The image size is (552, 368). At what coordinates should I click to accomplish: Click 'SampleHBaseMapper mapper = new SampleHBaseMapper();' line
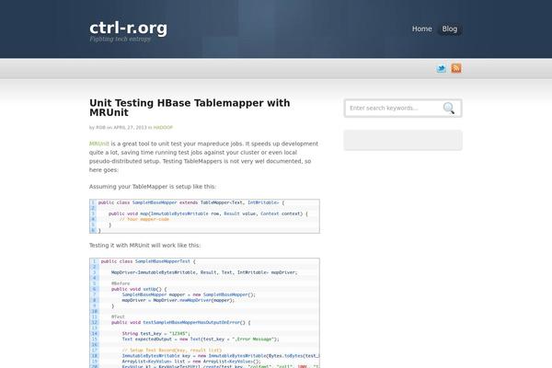pos(189,294)
